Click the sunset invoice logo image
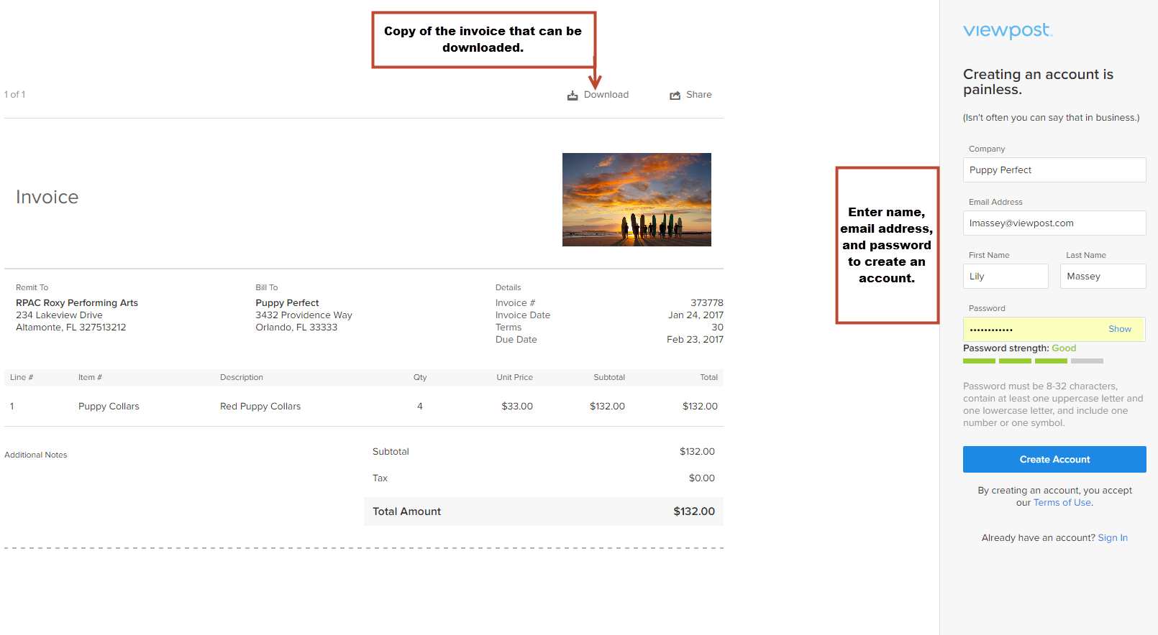 coord(637,200)
